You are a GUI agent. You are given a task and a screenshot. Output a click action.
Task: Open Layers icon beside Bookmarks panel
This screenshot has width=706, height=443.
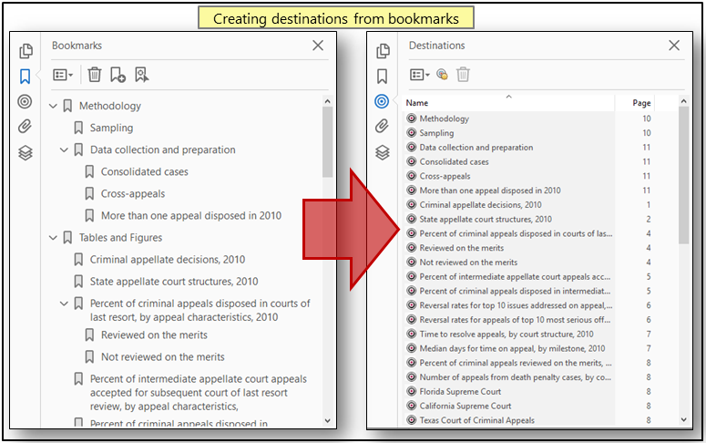26,152
